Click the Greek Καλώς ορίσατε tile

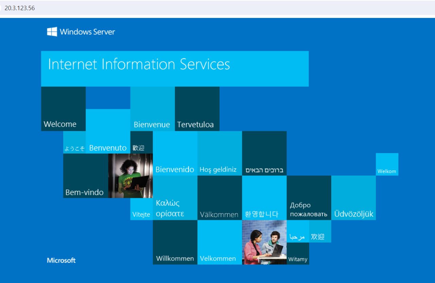click(175, 198)
